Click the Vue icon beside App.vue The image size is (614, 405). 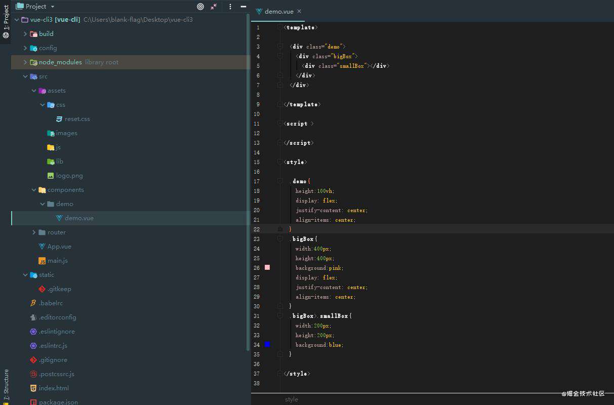42,247
